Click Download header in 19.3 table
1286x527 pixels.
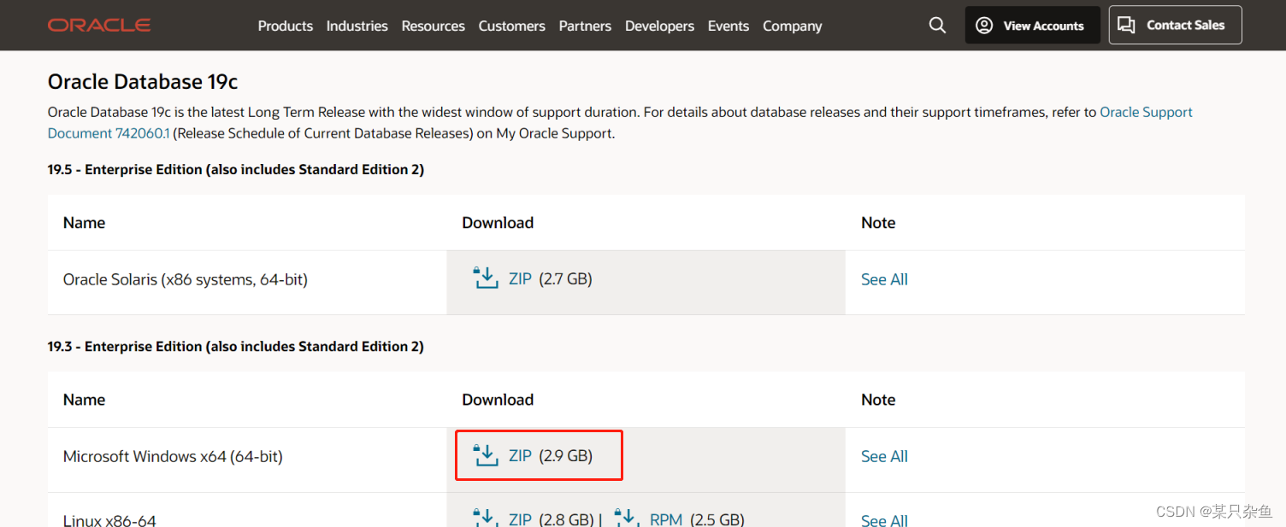[x=498, y=400]
